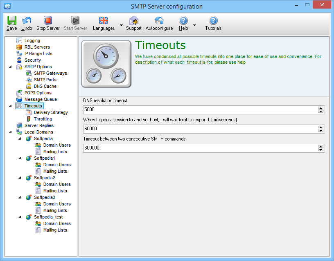Minimize the SMTP Server configuration window
The height and width of the screenshot is (261, 334).
[x=296, y=5]
